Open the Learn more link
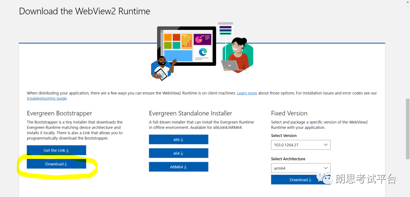 click(x=247, y=93)
